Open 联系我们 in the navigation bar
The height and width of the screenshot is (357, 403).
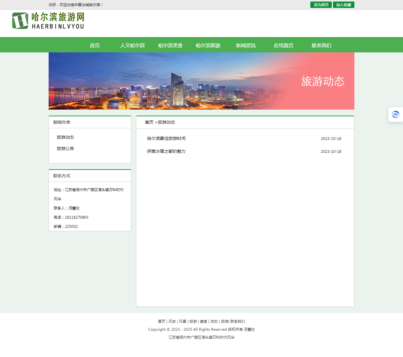point(321,45)
